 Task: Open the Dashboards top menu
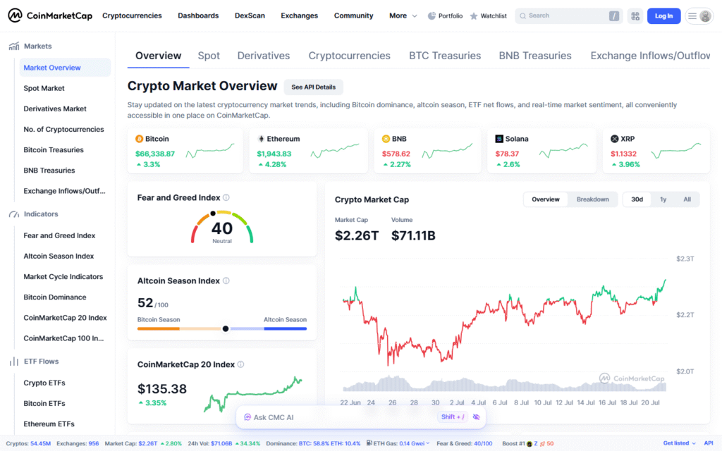[198, 16]
